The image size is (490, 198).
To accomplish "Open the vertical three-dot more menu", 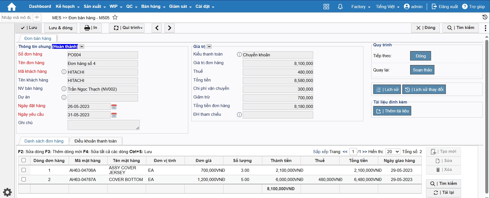I will (486, 28).
